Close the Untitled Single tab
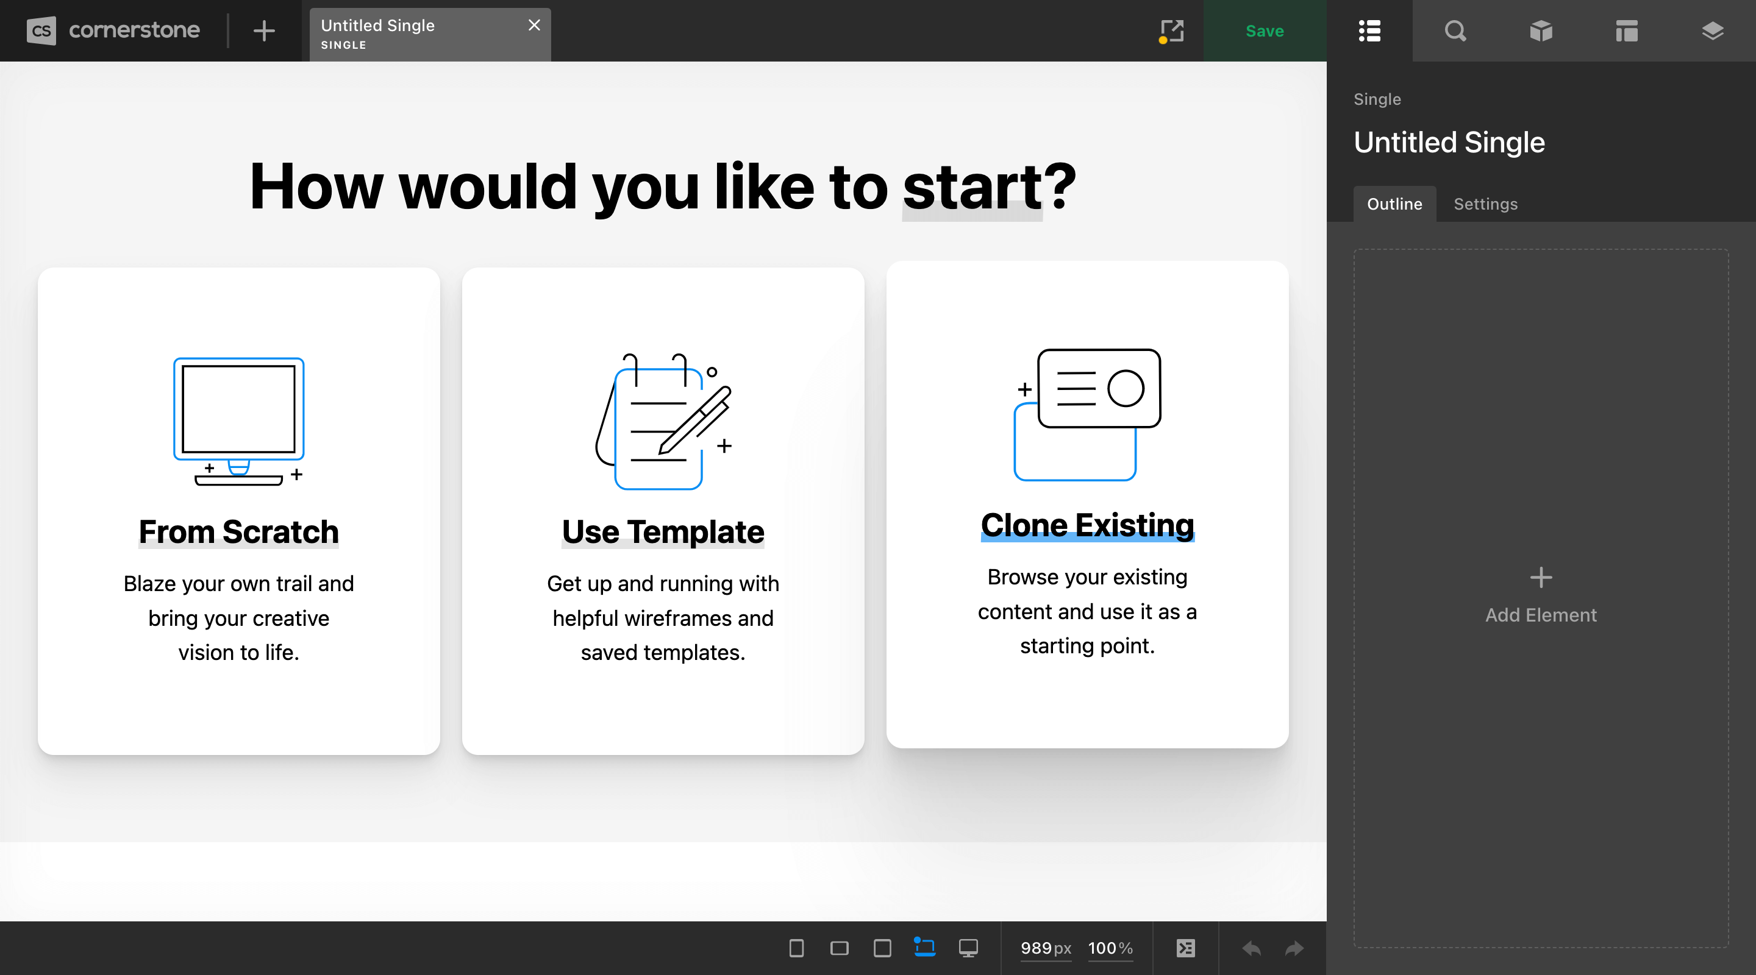Image resolution: width=1756 pixels, height=975 pixels. pos(535,25)
